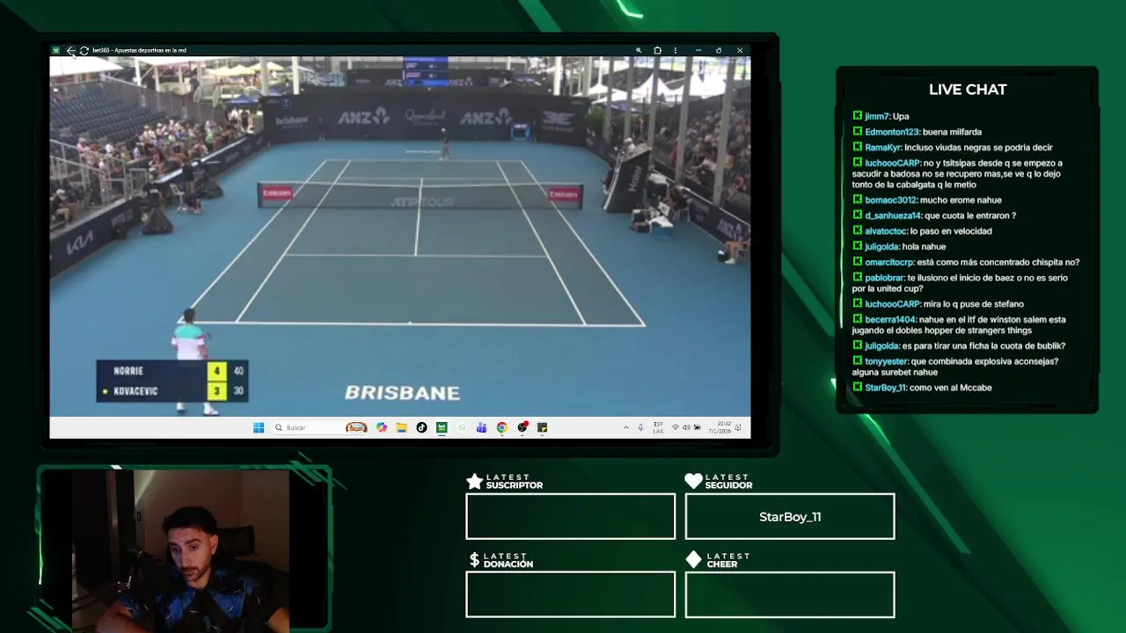Open the Teams icon in the taskbar
The height and width of the screenshot is (633, 1126).
(481, 427)
